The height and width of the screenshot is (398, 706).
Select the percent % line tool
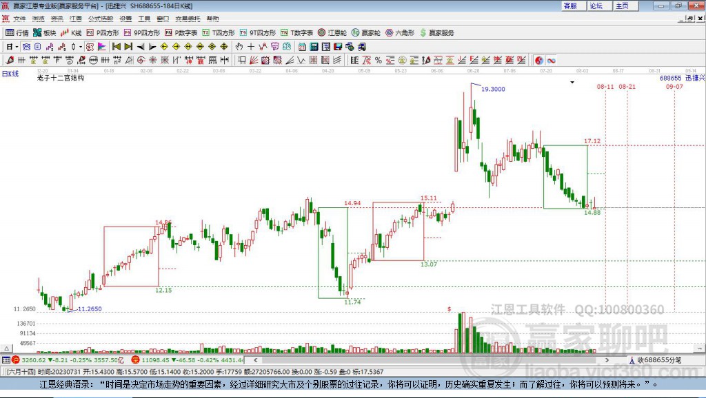click(x=379, y=61)
